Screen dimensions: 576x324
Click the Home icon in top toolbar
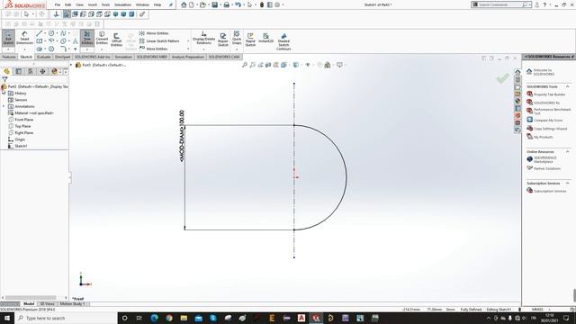[184, 4]
